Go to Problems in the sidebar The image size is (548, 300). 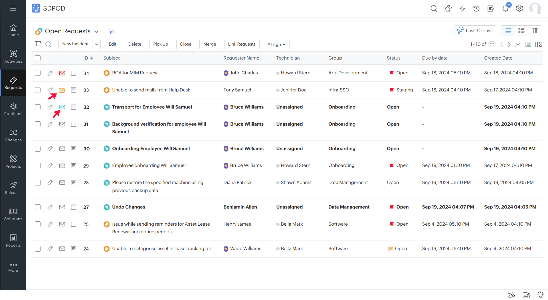point(13,109)
